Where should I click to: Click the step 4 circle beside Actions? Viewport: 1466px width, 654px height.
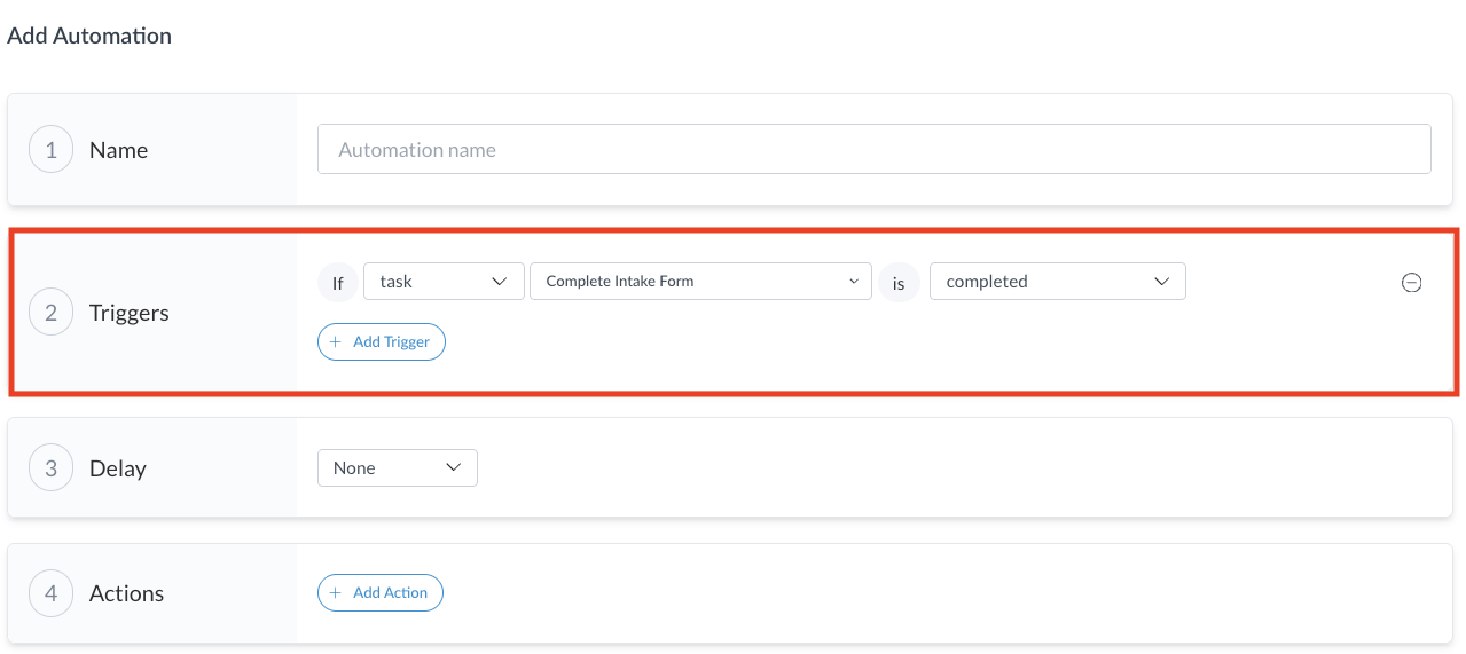(51, 593)
